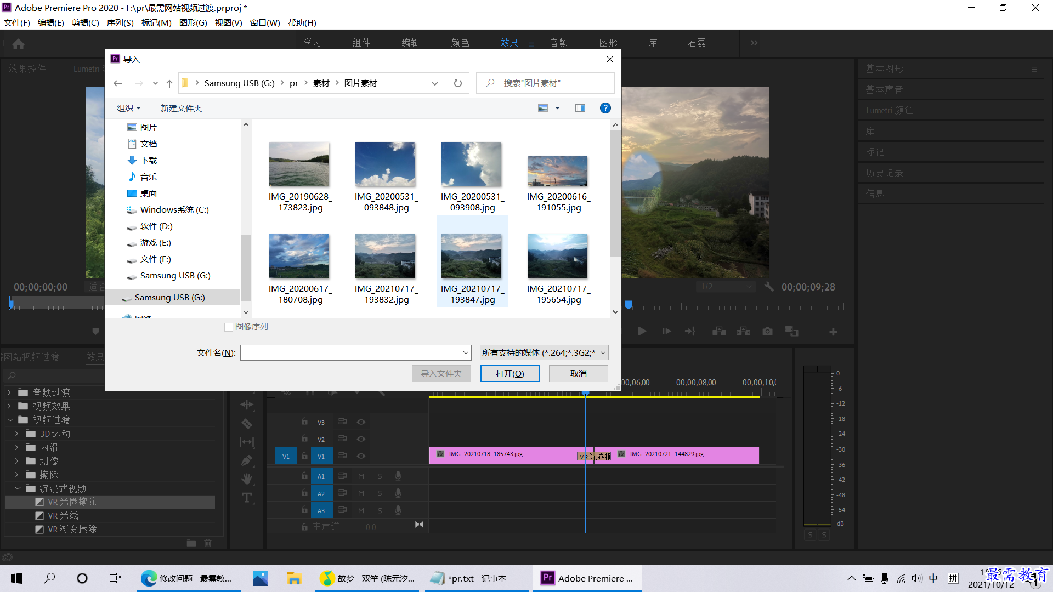Select IMG_20190628_173823.jpg thumbnail

pos(299,164)
